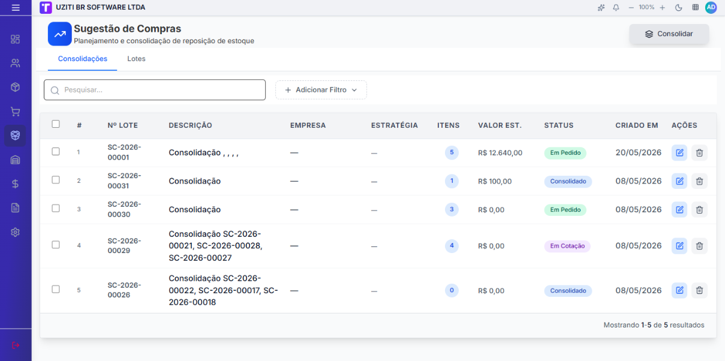
Task: Increase zoom with the plus icon
Action: [663, 8]
